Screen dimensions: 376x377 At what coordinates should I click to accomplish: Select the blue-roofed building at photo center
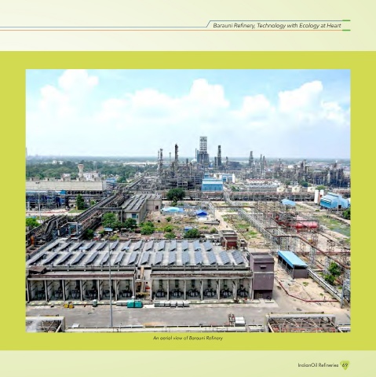point(212,184)
